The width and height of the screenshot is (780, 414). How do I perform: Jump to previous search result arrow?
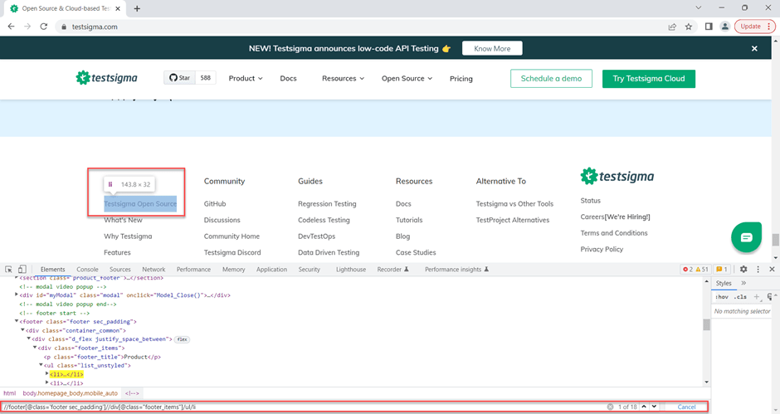click(x=644, y=407)
